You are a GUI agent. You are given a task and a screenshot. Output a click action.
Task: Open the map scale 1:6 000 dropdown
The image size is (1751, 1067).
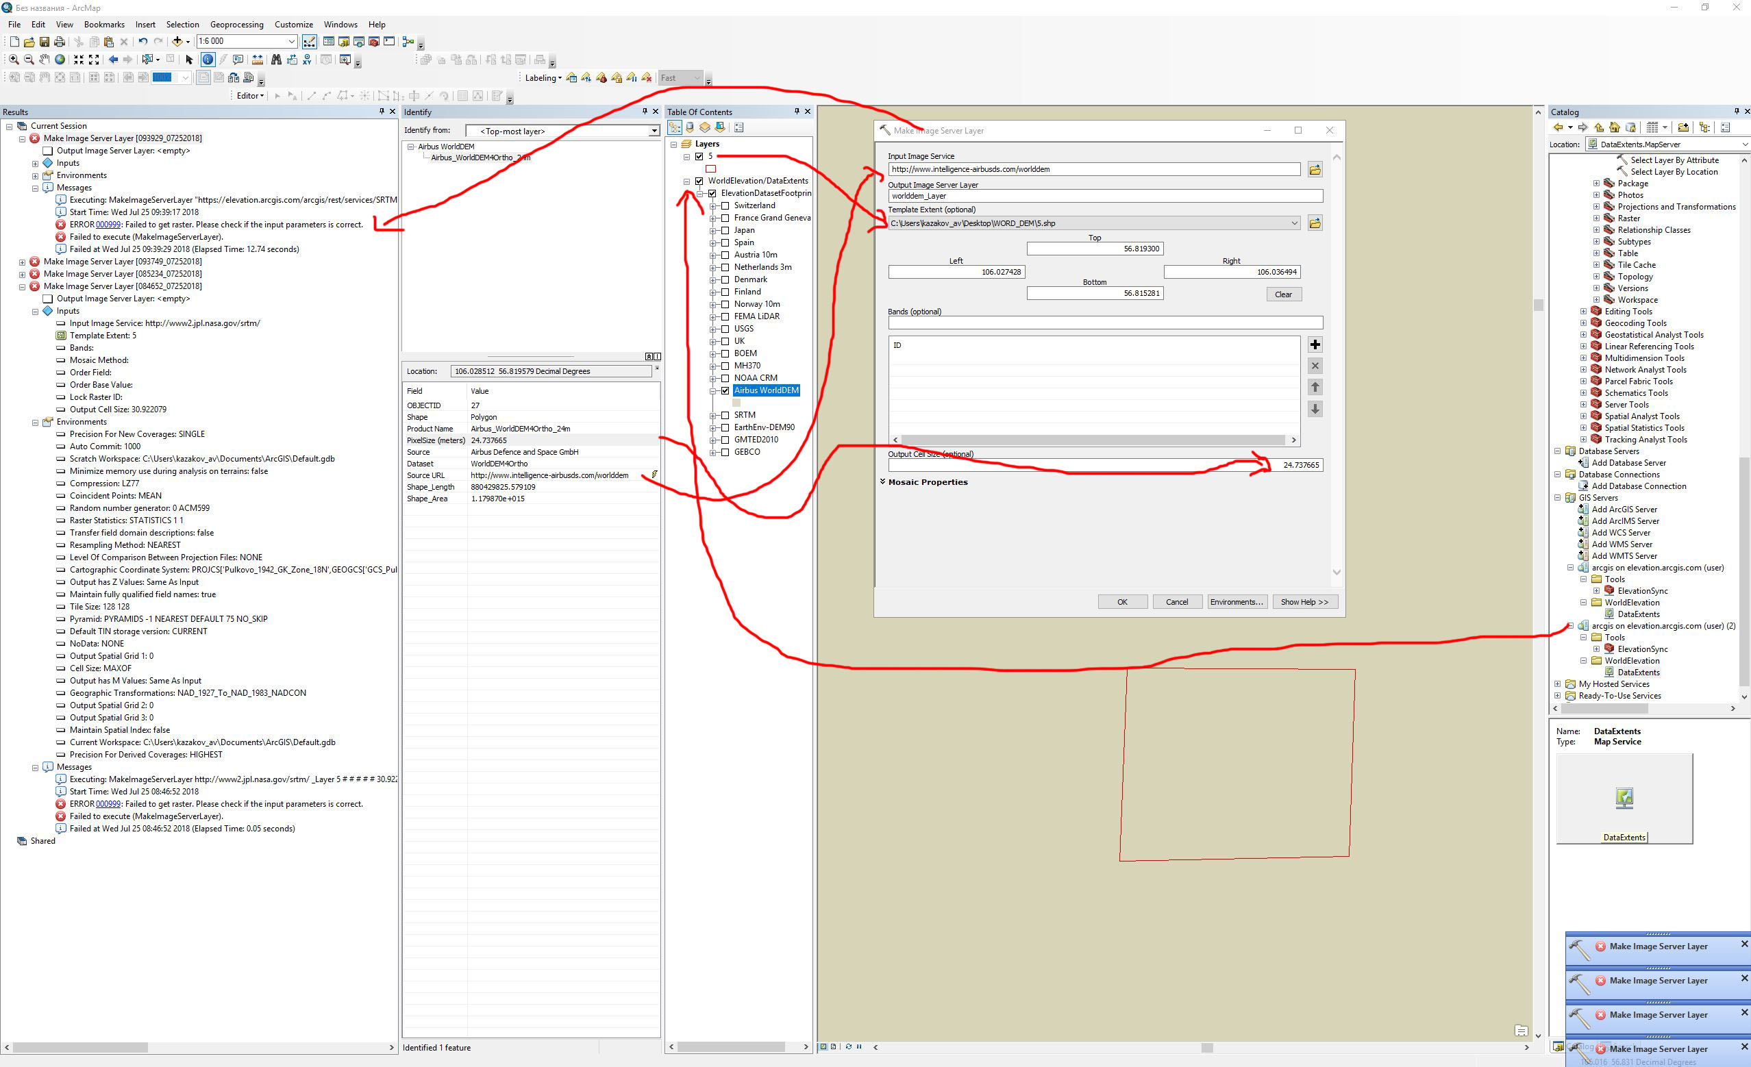point(291,42)
